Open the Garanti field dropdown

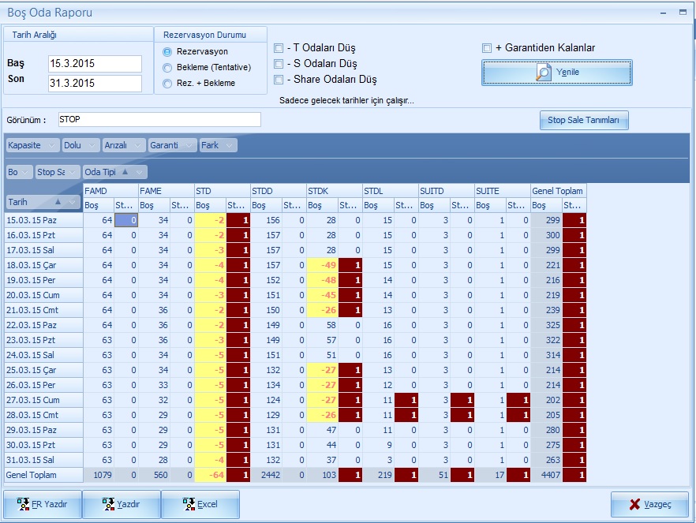tap(189, 145)
